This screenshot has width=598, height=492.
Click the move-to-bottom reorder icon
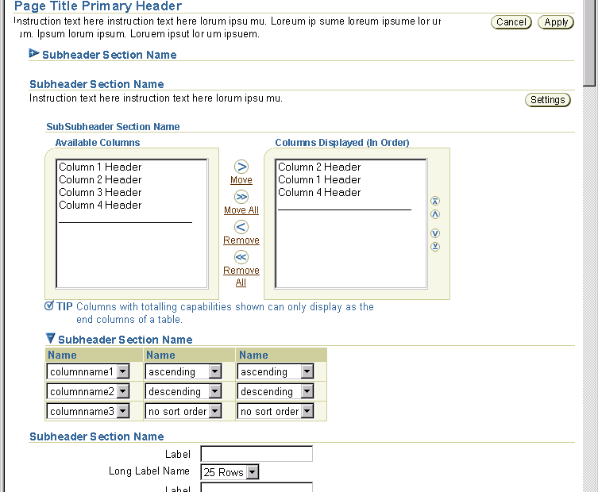(x=435, y=247)
